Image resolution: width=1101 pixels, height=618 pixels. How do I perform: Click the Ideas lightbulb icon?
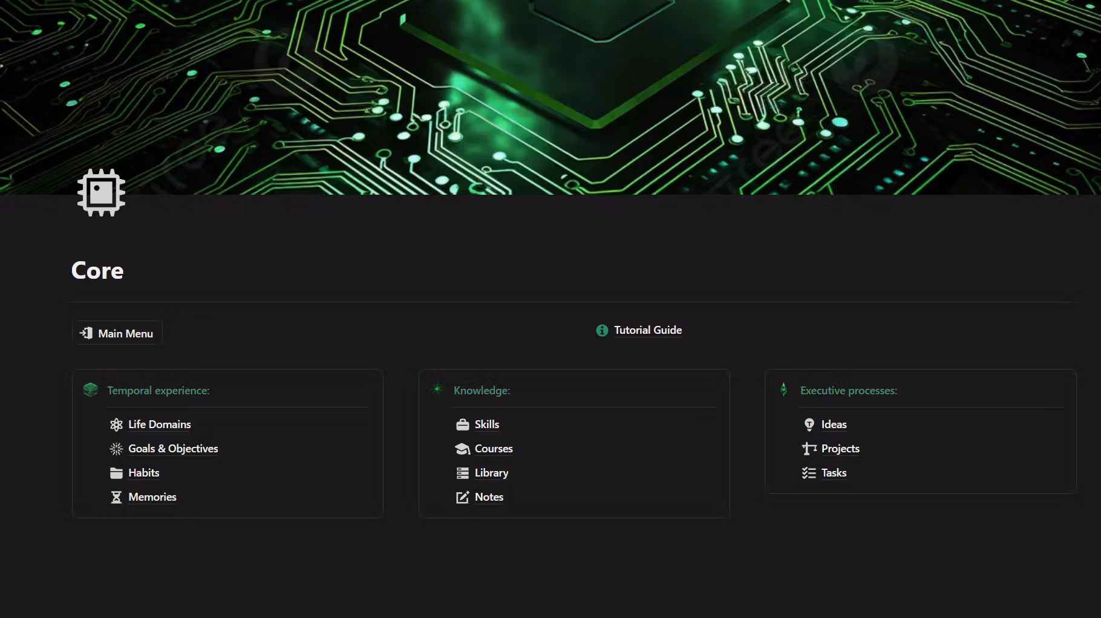pos(809,424)
